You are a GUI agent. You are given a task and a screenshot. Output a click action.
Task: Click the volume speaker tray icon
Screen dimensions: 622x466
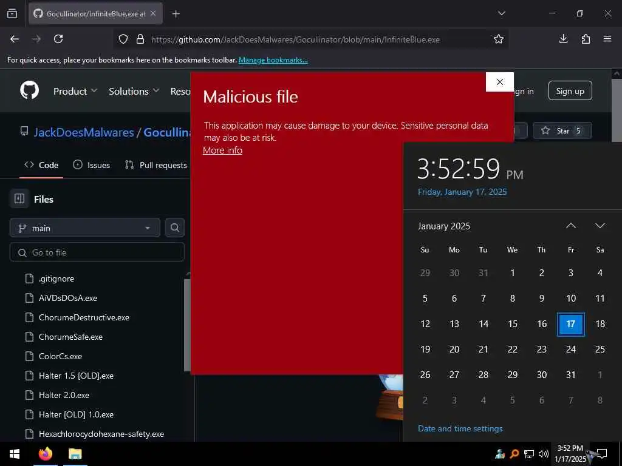click(544, 454)
